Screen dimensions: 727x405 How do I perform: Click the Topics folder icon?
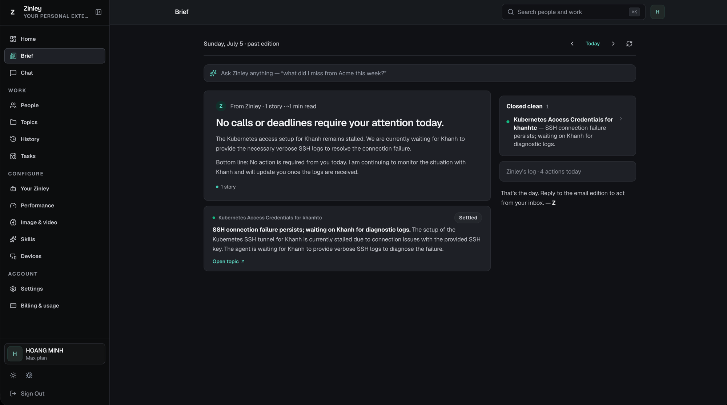tap(13, 122)
